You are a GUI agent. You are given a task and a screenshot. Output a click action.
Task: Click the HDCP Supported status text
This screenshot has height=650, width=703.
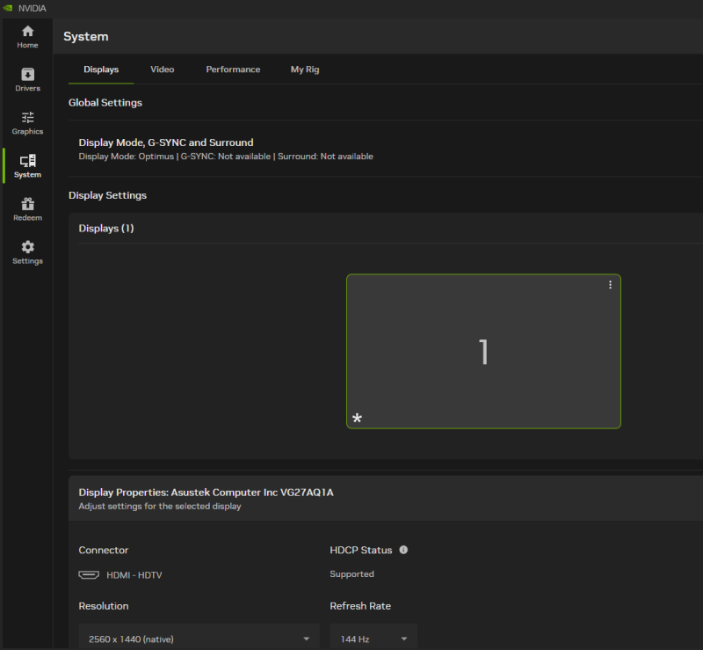[x=352, y=574]
